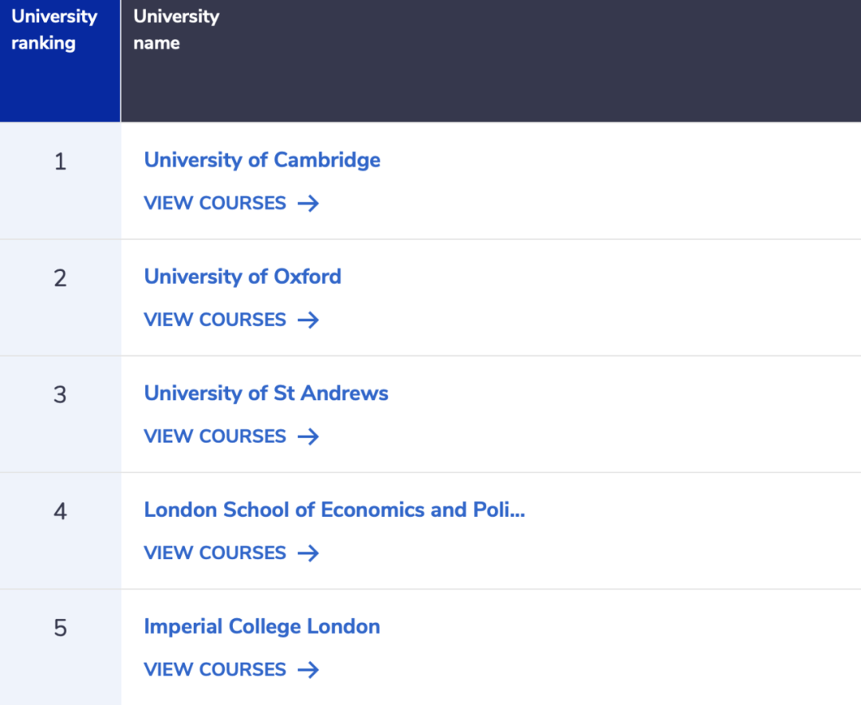Select the rank 1 cell

click(61, 181)
